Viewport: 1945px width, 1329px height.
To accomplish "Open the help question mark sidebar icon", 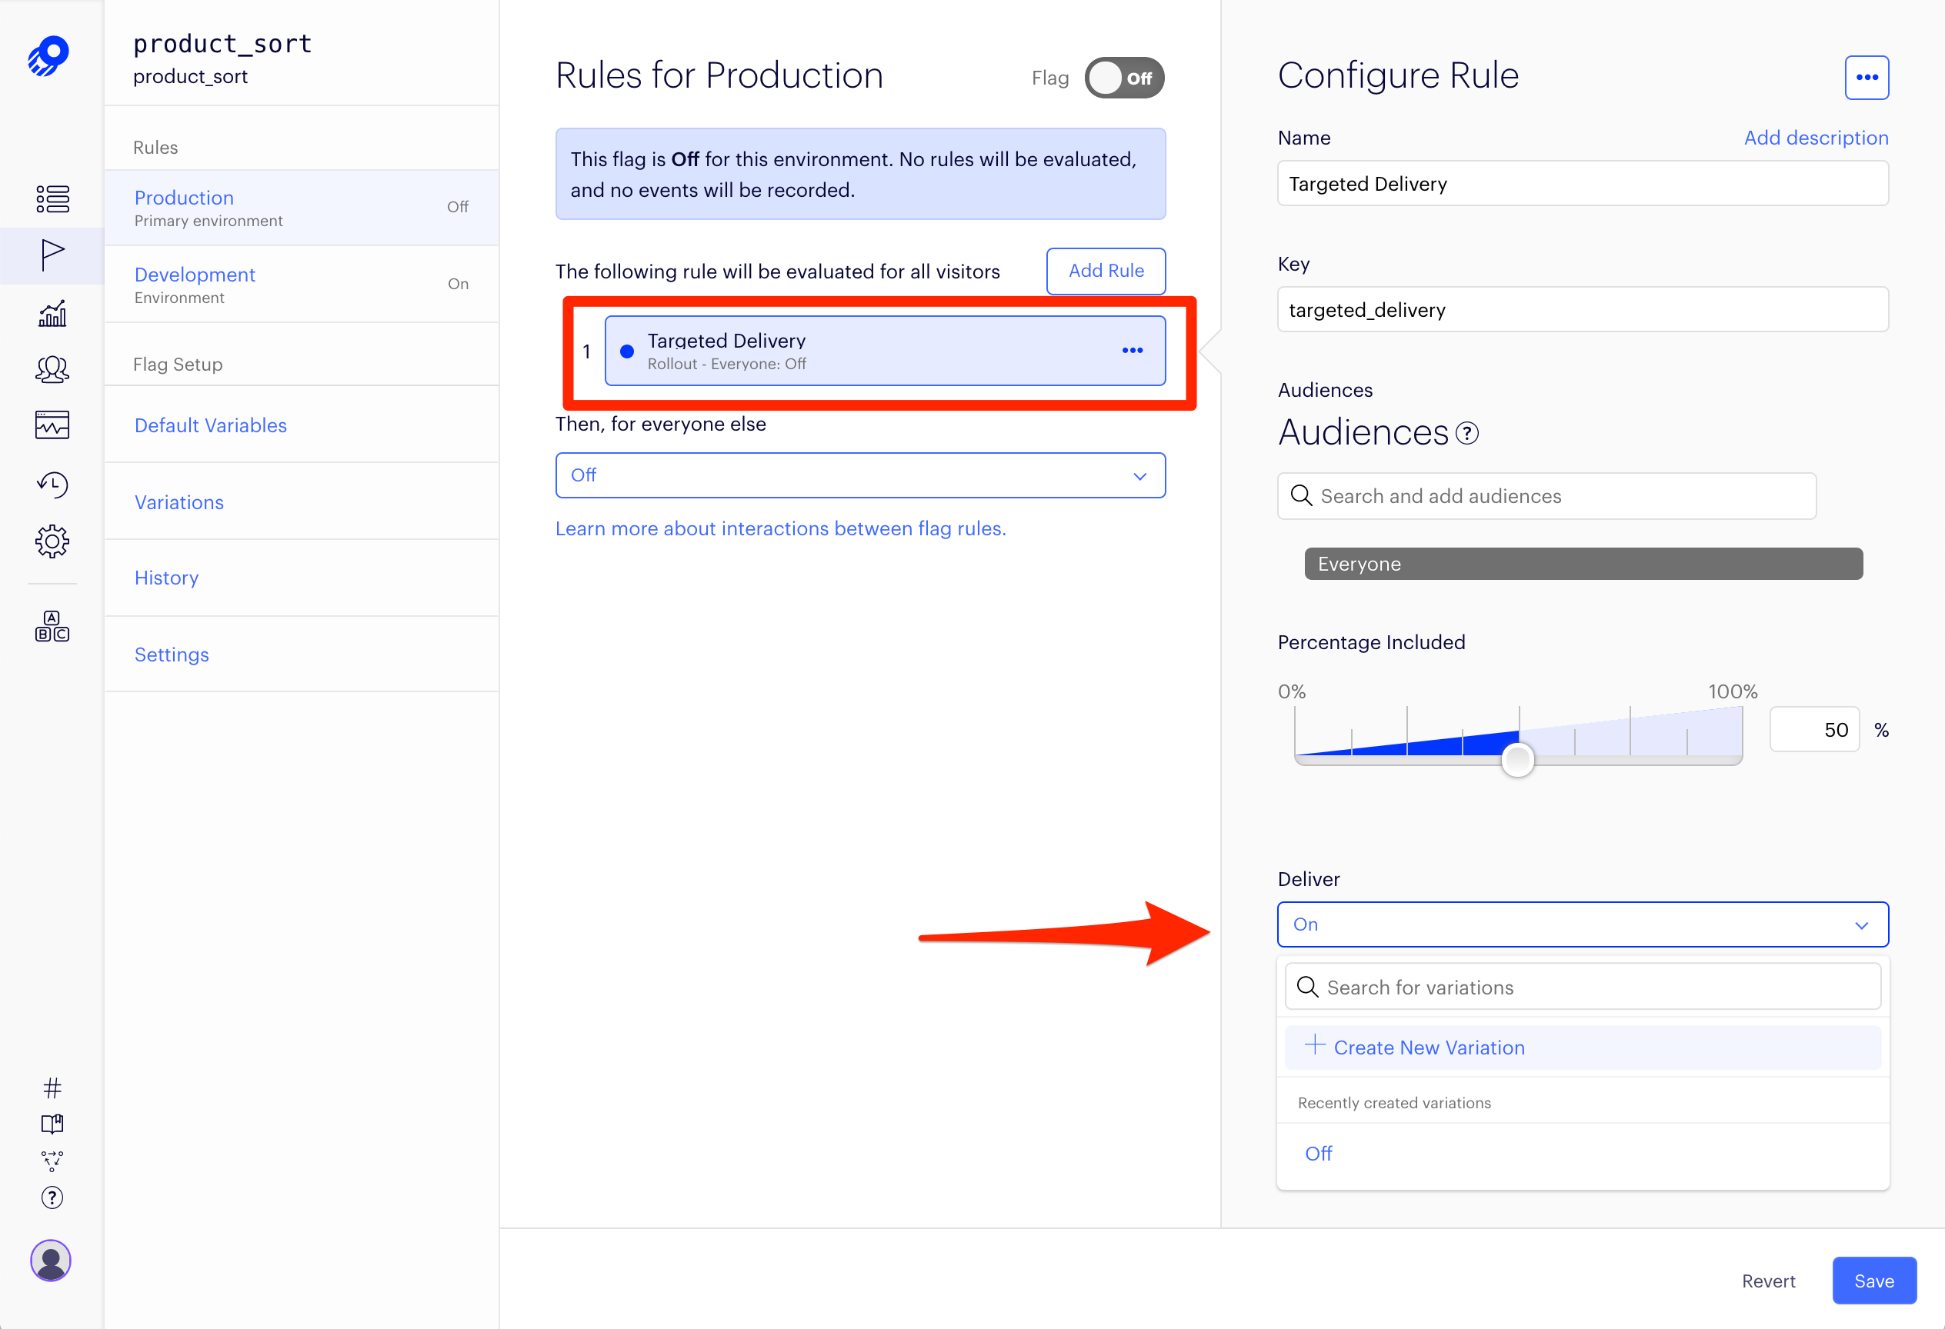I will 52,1197.
